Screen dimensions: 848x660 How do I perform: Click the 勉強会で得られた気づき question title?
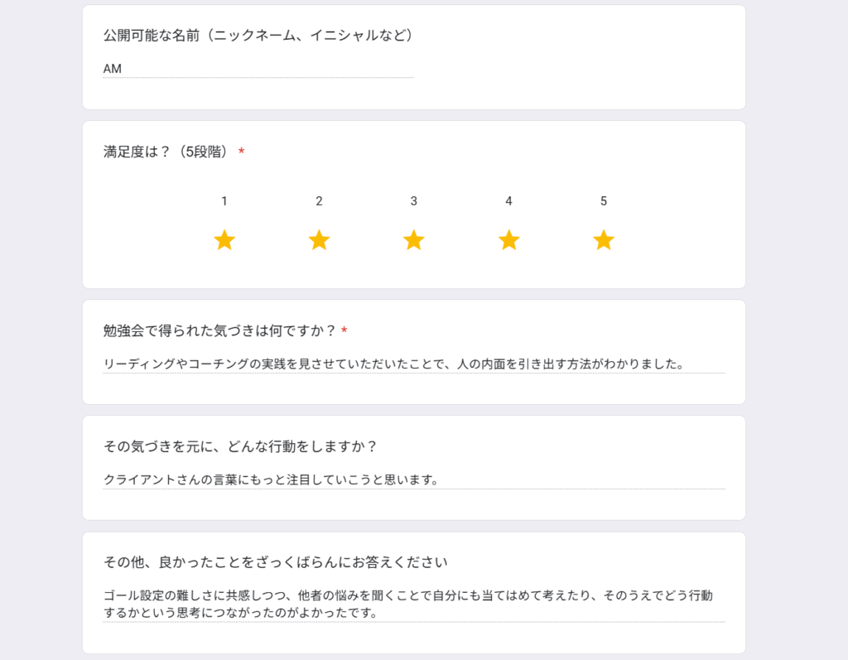click(219, 331)
